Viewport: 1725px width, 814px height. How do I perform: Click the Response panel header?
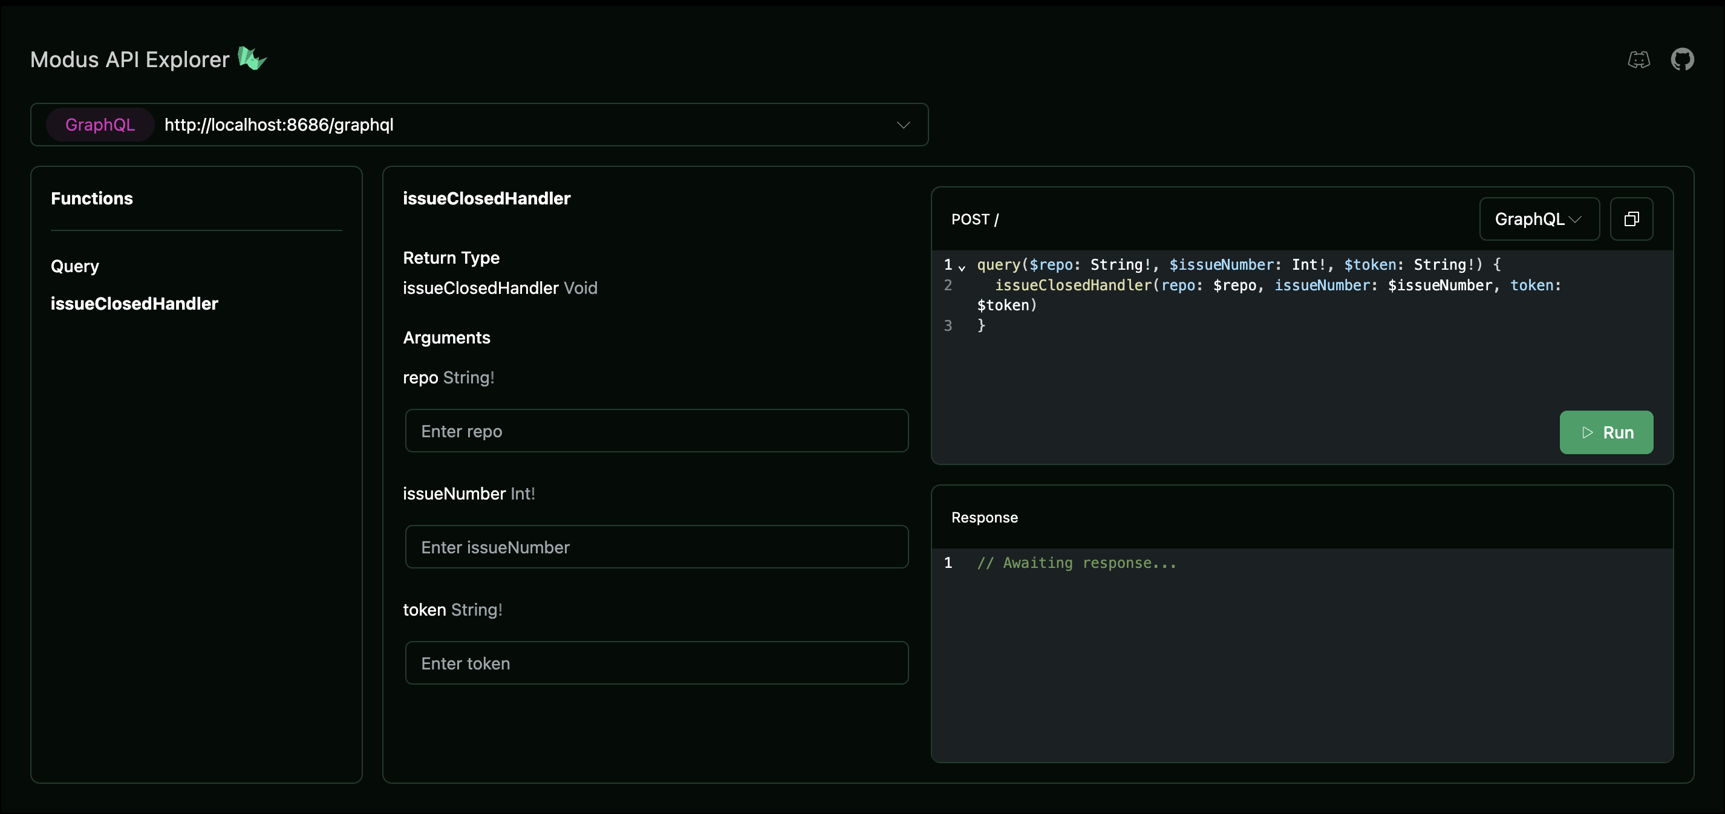click(985, 518)
